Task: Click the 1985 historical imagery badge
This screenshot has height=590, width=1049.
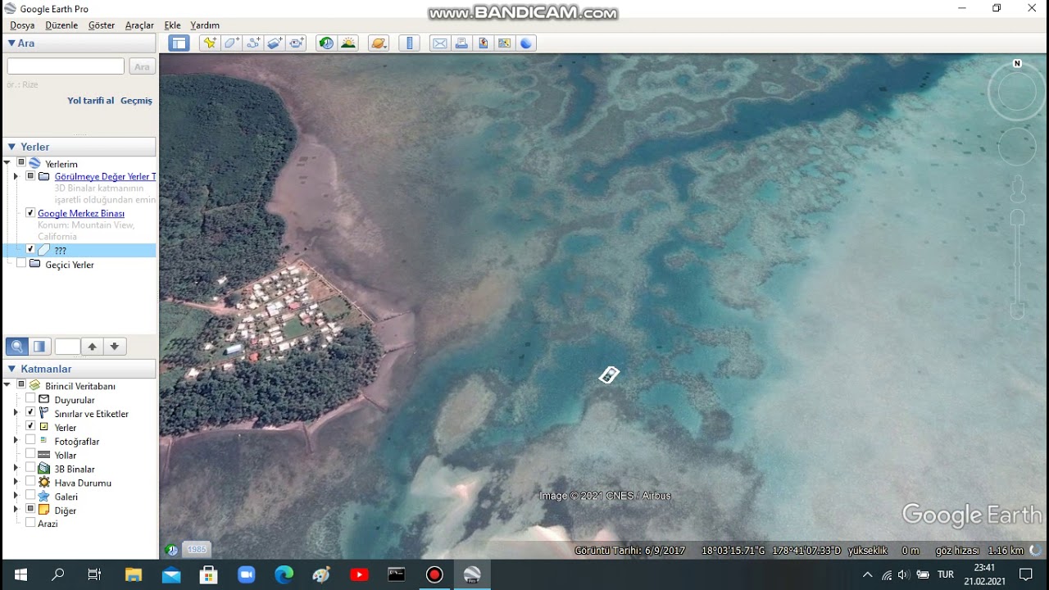Action: click(x=197, y=550)
